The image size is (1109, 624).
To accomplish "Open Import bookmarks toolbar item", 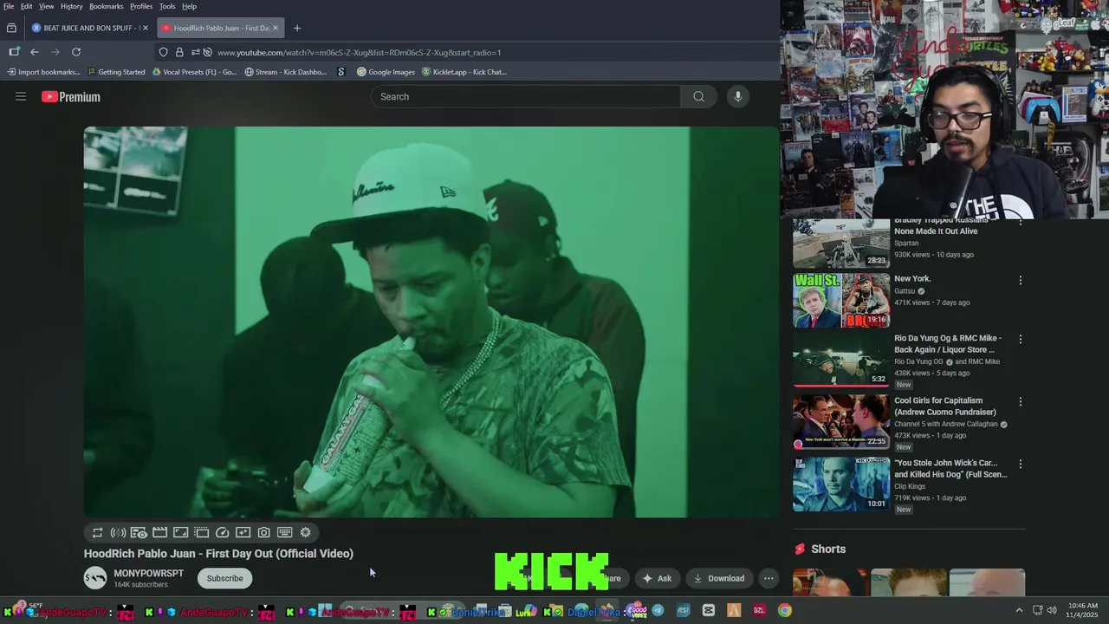I will [43, 72].
